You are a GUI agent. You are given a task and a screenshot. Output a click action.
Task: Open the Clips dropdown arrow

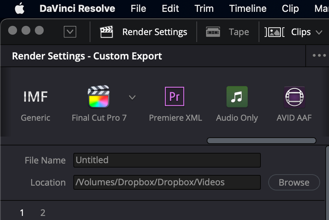click(x=319, y=32)
